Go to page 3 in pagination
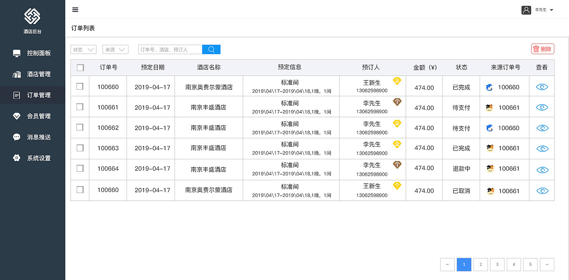Image resolution: width=569 pixels, height=280 pixels. click(x=497, y=264)
